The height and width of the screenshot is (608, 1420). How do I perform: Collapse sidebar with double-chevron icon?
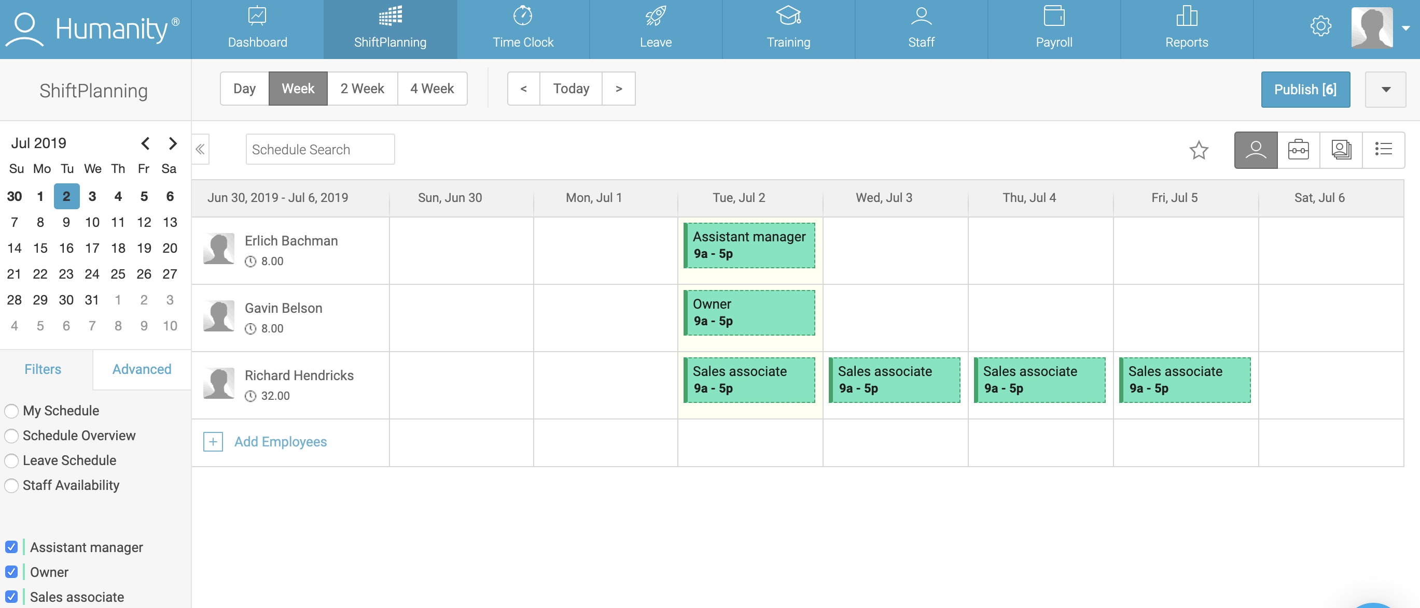coord(200,149)
